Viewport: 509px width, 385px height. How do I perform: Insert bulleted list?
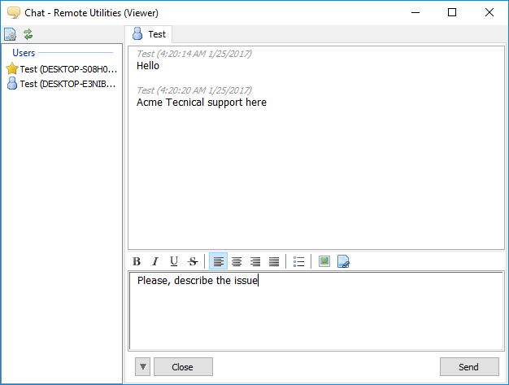(298, 261)
